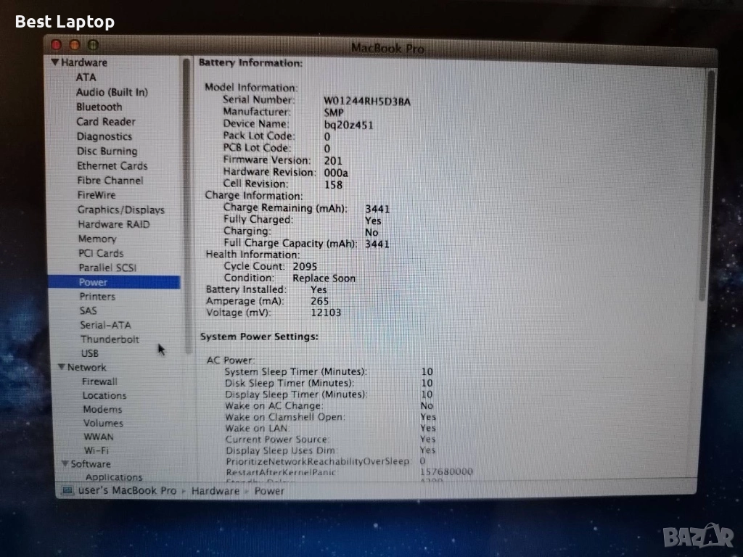Open Firewall under Network
Screen dimensions: 743x557
pyautogui.click(x=99, y=381)
